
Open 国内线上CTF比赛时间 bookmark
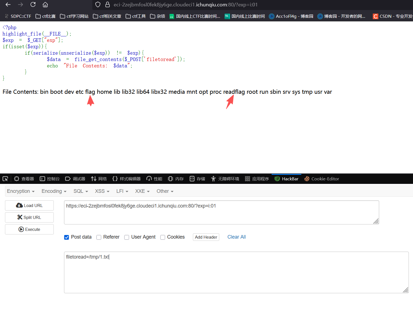click(x=195, y=16)
